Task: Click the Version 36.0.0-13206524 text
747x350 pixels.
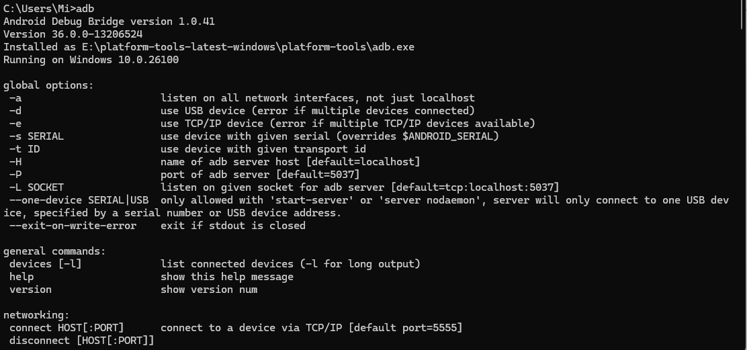Action: 73,34
